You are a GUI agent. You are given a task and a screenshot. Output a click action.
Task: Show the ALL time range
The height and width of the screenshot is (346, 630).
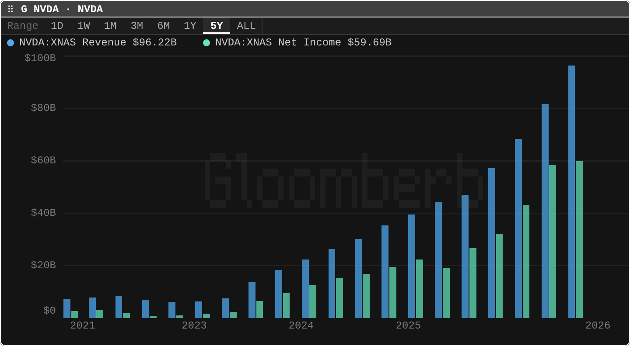point(246,26)
